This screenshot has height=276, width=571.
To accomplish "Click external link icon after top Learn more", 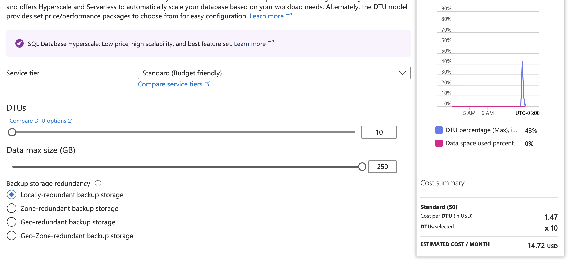I will (289, 16).
